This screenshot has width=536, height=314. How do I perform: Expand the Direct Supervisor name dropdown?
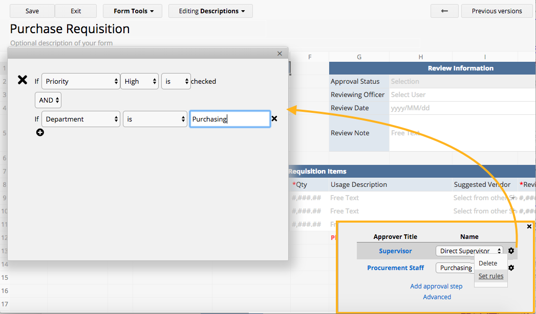click(x=469, y=251)
